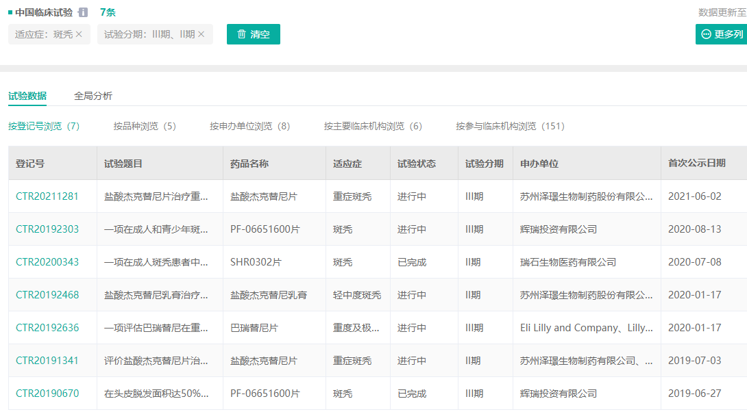Click the 首次公示日期 column header

[x=696, y=164]
